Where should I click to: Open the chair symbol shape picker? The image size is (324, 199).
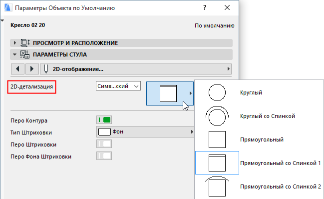tap(170, 93)
